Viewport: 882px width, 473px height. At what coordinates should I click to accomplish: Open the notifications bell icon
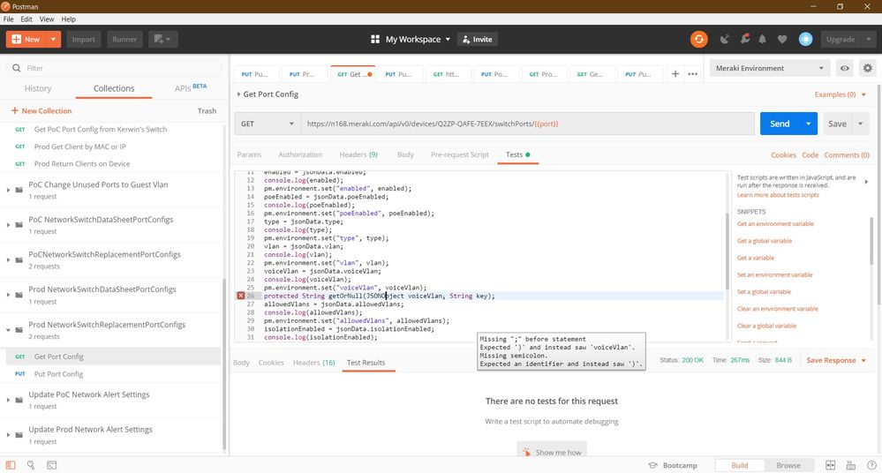coord(762,40)
